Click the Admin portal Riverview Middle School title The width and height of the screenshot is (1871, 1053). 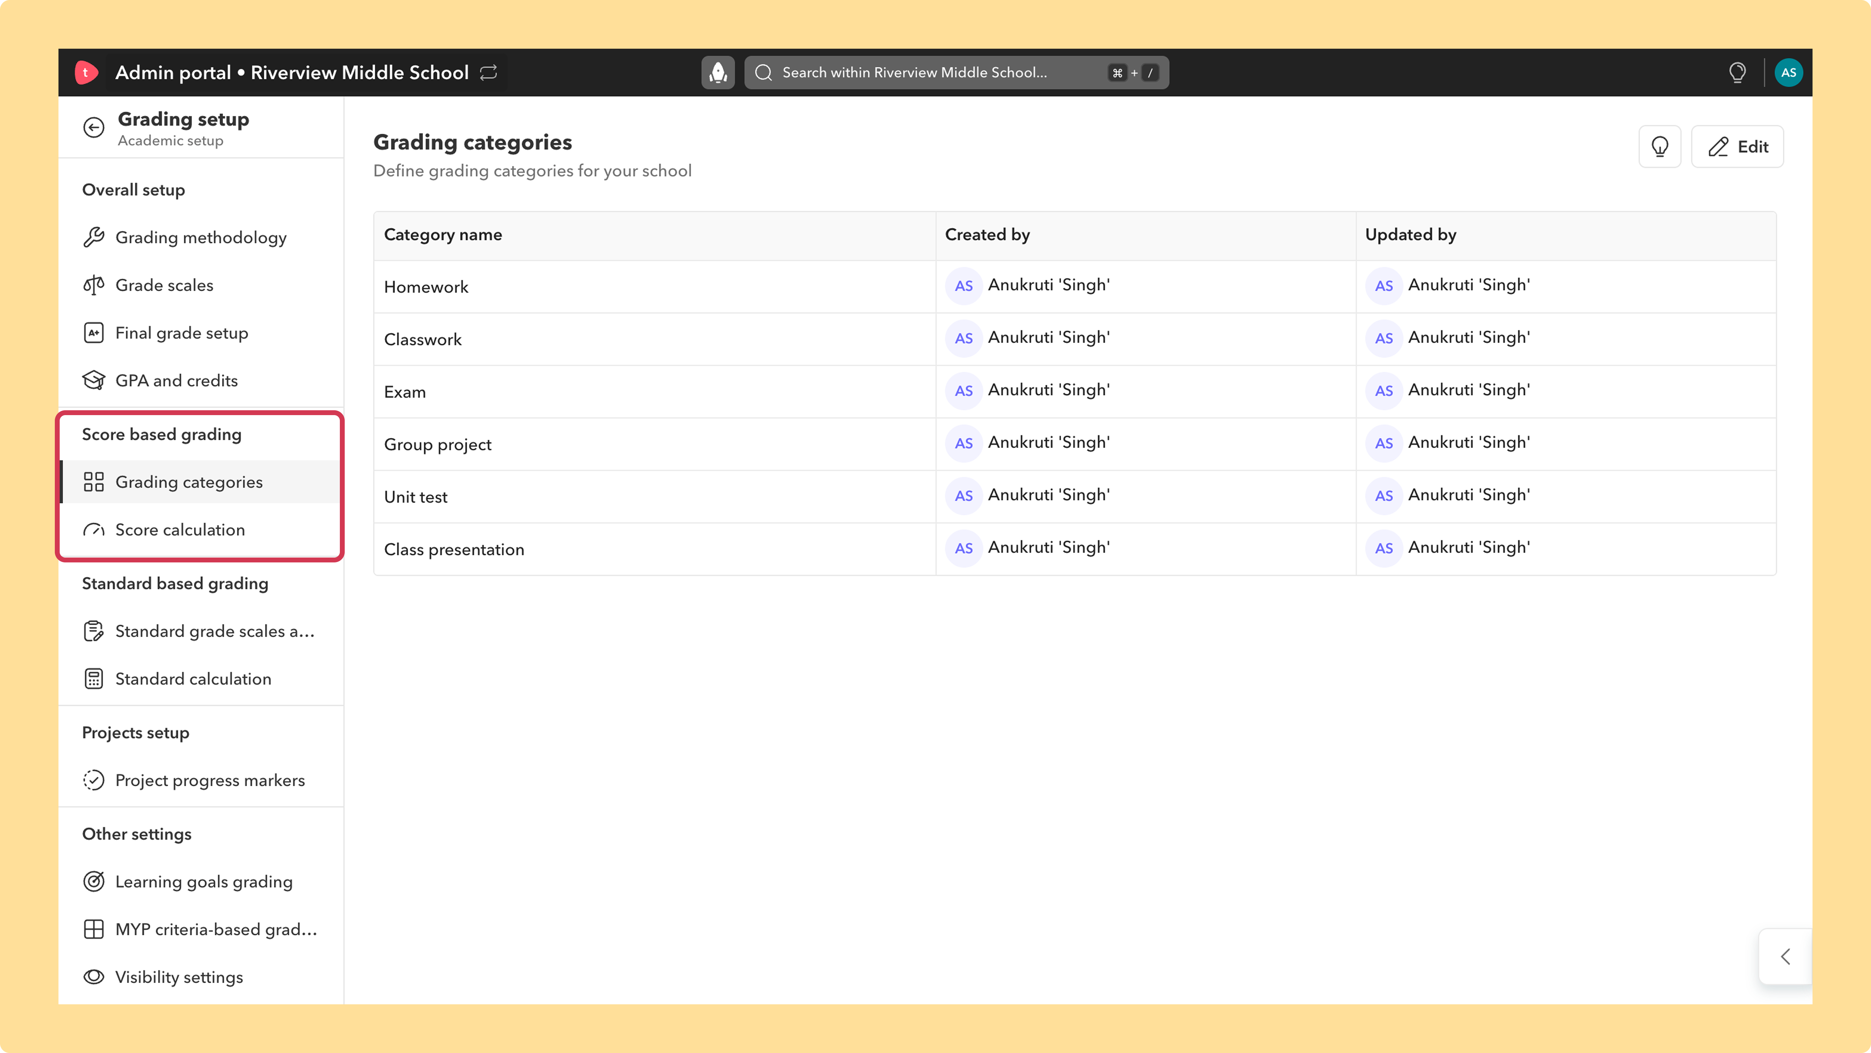[x=292, y=72]
